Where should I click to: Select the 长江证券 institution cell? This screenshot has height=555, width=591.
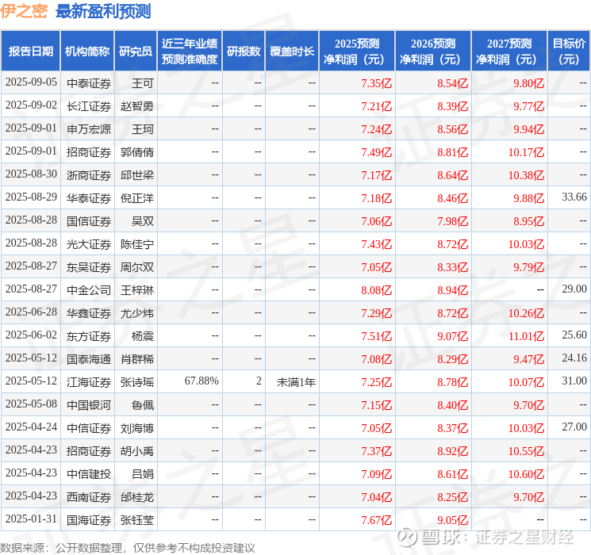[89, 106]
